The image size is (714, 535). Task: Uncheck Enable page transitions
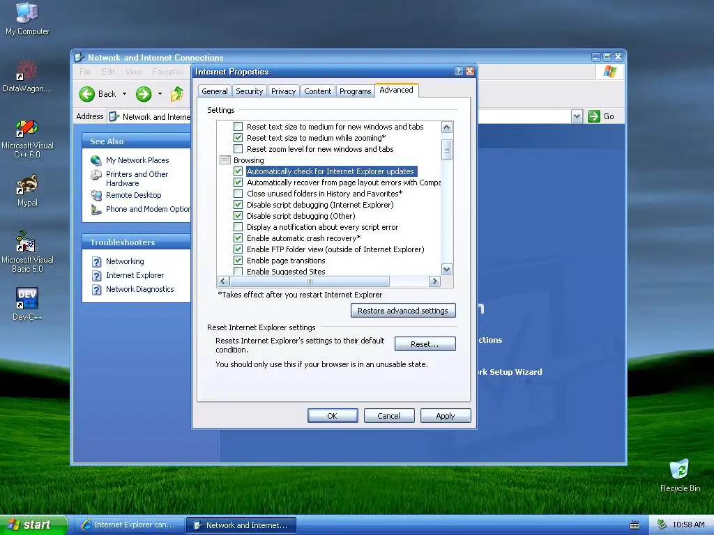pos(238,261)
